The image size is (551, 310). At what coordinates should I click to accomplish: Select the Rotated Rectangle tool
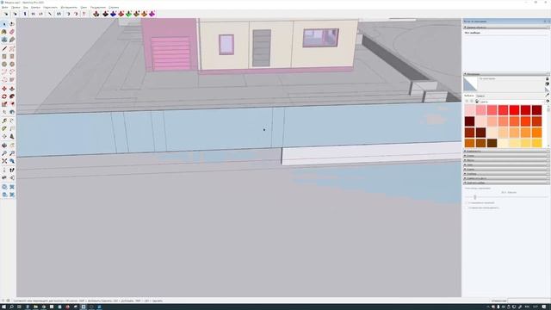12,56
